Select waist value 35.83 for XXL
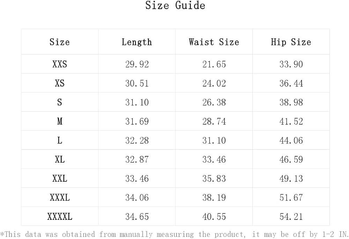The height and width of the screenshot is (239, 349). 214,179
